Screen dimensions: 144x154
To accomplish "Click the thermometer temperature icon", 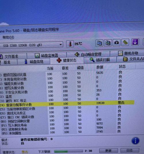I will pos(70,44).
